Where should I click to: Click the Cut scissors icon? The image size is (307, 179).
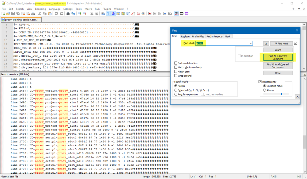[40, 14]
